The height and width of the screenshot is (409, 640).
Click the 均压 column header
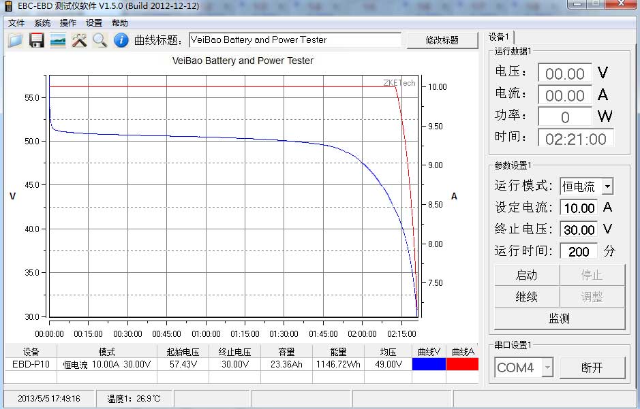click(x=388, y=351)
